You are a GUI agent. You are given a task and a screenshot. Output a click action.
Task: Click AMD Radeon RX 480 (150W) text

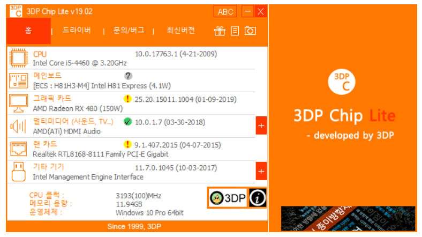(x=78, y=108)
